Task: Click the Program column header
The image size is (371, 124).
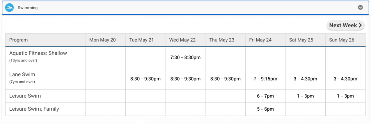Action: click(19, 40)
